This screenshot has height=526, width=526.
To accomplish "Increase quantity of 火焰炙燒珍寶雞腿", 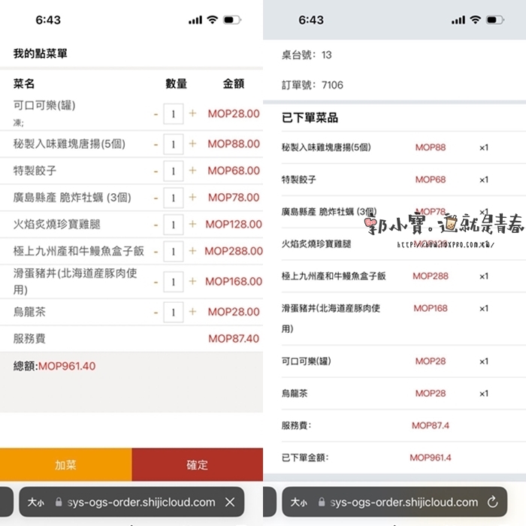I will click(192, 225).
